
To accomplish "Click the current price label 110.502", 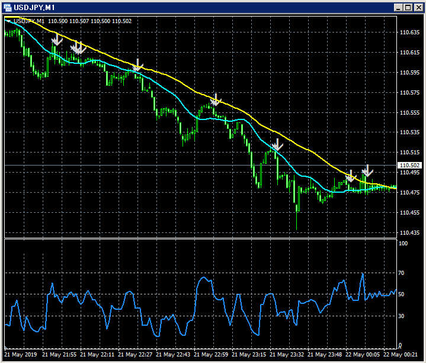I will 409,165.
